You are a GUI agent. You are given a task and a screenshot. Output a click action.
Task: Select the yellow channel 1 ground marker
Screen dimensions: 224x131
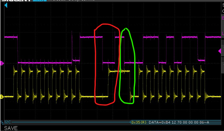click(x=2, y=97)
